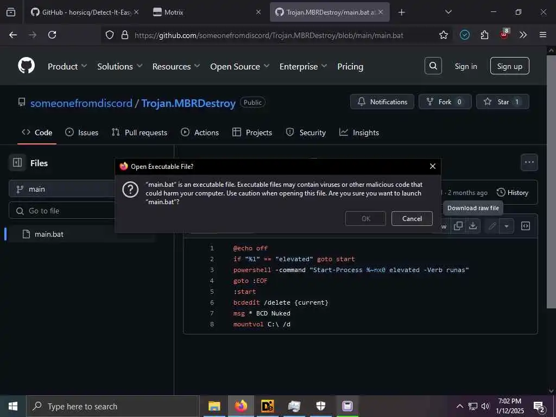Viewport: 556px width, 417px height.
Task: Open the Security tab
Action: point(306,132)
